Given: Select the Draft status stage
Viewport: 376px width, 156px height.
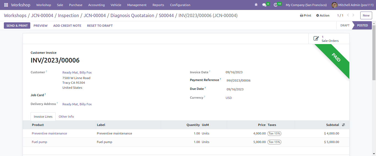Looking at the screenshot, I should click(345, 25).
